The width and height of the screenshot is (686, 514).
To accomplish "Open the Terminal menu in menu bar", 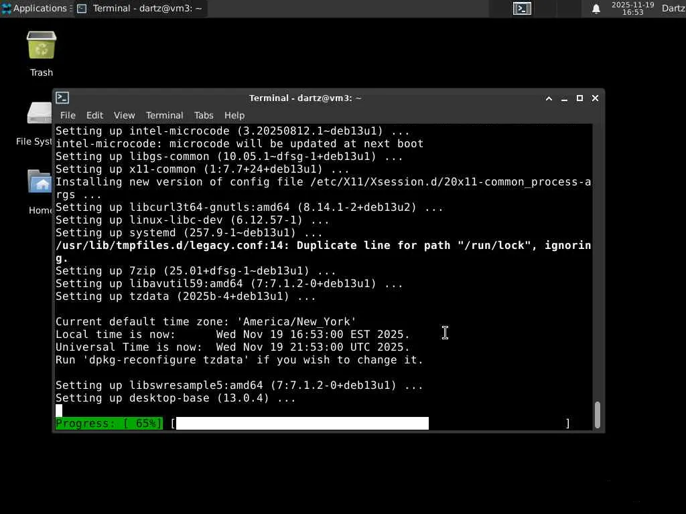I will 165,115.
